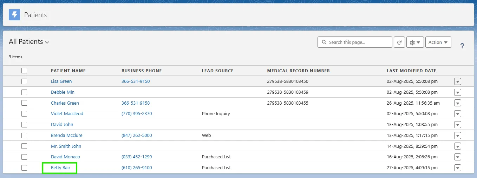Call Violet Maccleod's phone number link
Screen dimensions: 477x178
137,114
